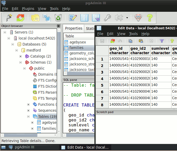Select jacksonco_schools row in Table list

79,59
